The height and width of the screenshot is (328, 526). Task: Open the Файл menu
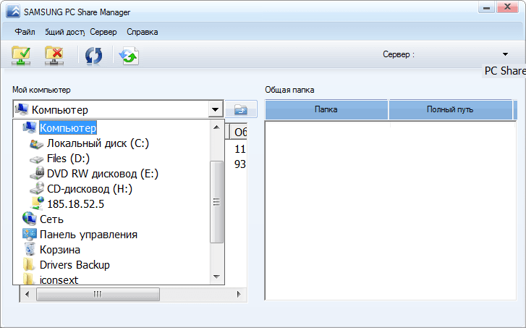tap(25, 32)
